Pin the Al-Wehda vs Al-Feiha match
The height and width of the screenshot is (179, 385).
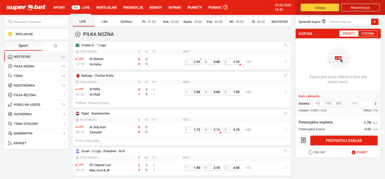285,62
